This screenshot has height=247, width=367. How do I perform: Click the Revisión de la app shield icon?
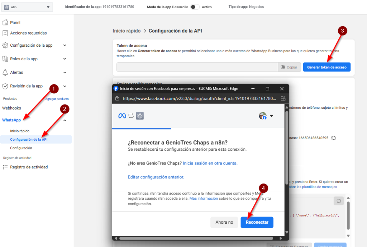pos(5,86)
